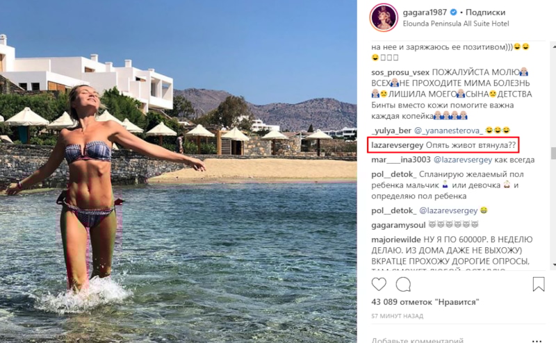Screen dimensions: 556x343
Task: Open majoriewilde commenter profile
Action: pos(396,240)
